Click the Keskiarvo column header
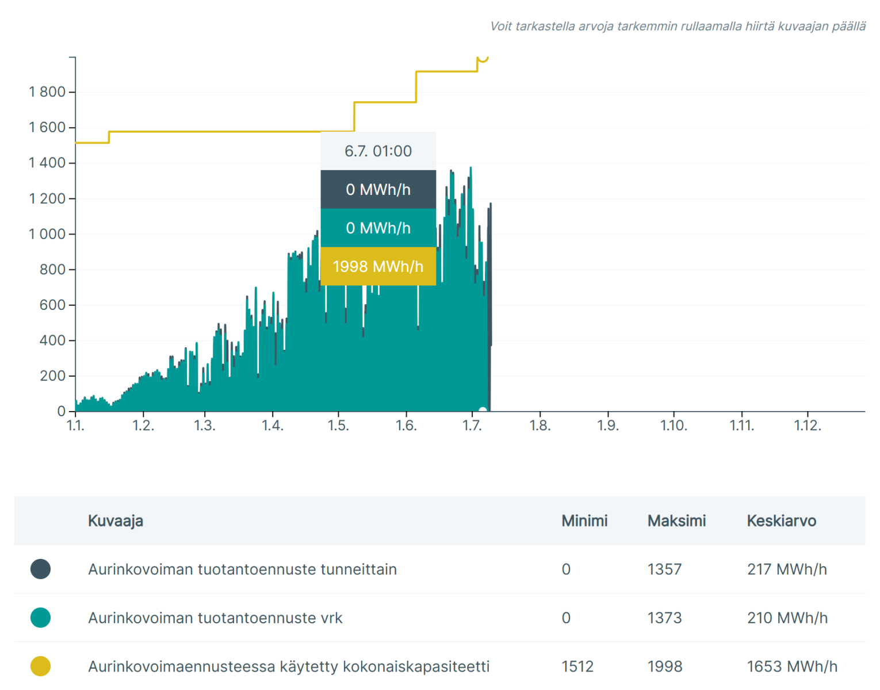This screenshot has height=690, width=880. [x=781, y=521]
